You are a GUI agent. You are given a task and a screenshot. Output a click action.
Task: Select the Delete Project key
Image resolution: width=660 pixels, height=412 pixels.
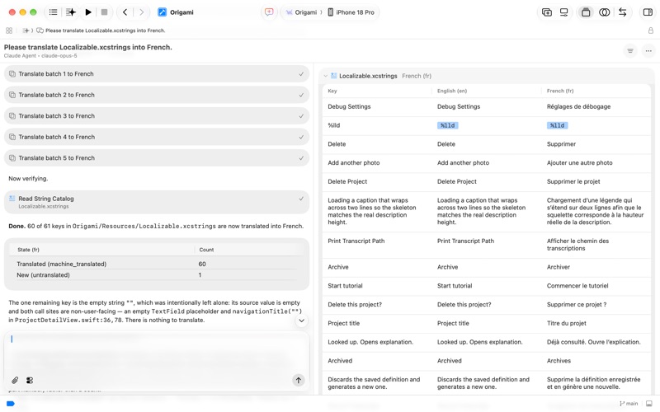[x=347, y=181]
